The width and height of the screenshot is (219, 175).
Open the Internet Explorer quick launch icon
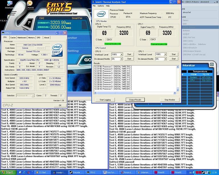click(x=24, y=172)
